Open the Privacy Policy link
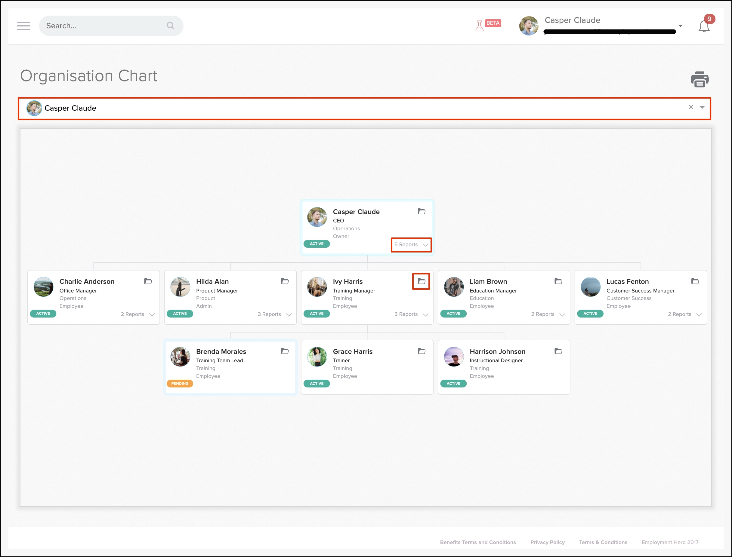This screenshot has width=732, height=557. pos(547,542)
